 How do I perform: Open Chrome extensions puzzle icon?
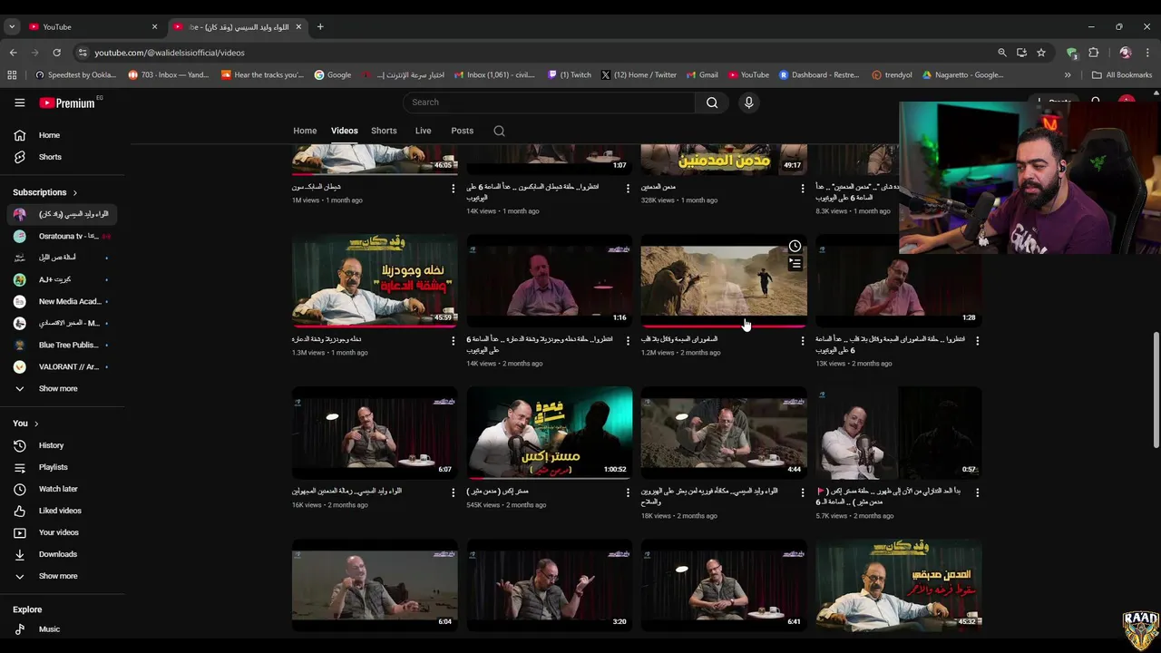(1093, 53)
